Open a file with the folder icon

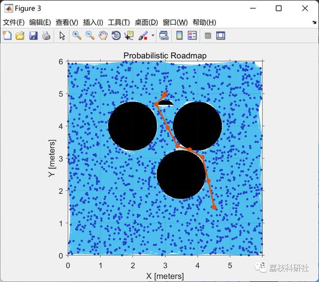20,36
